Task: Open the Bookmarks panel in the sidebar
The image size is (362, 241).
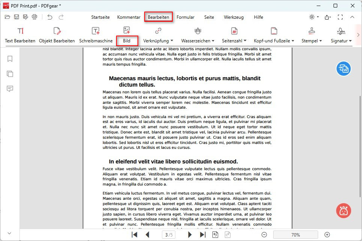Action: [9, 59]
